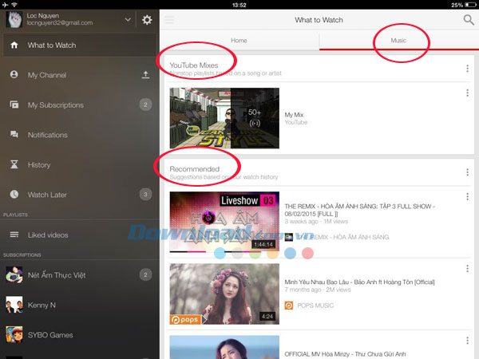Play the Bảo Anh pops video thumbnail
The width and height of the screenshot is (479, 359).
pos(224,294)
